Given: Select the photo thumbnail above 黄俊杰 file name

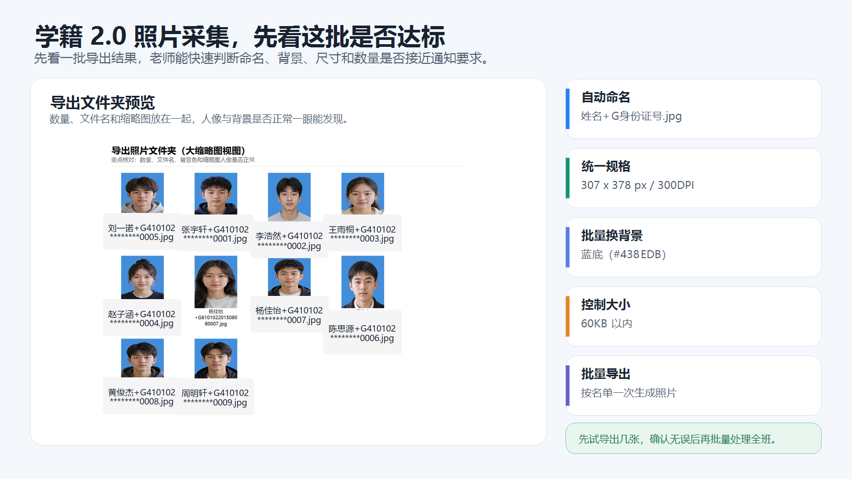Looking at the screenshot, I should click(142, 358).
